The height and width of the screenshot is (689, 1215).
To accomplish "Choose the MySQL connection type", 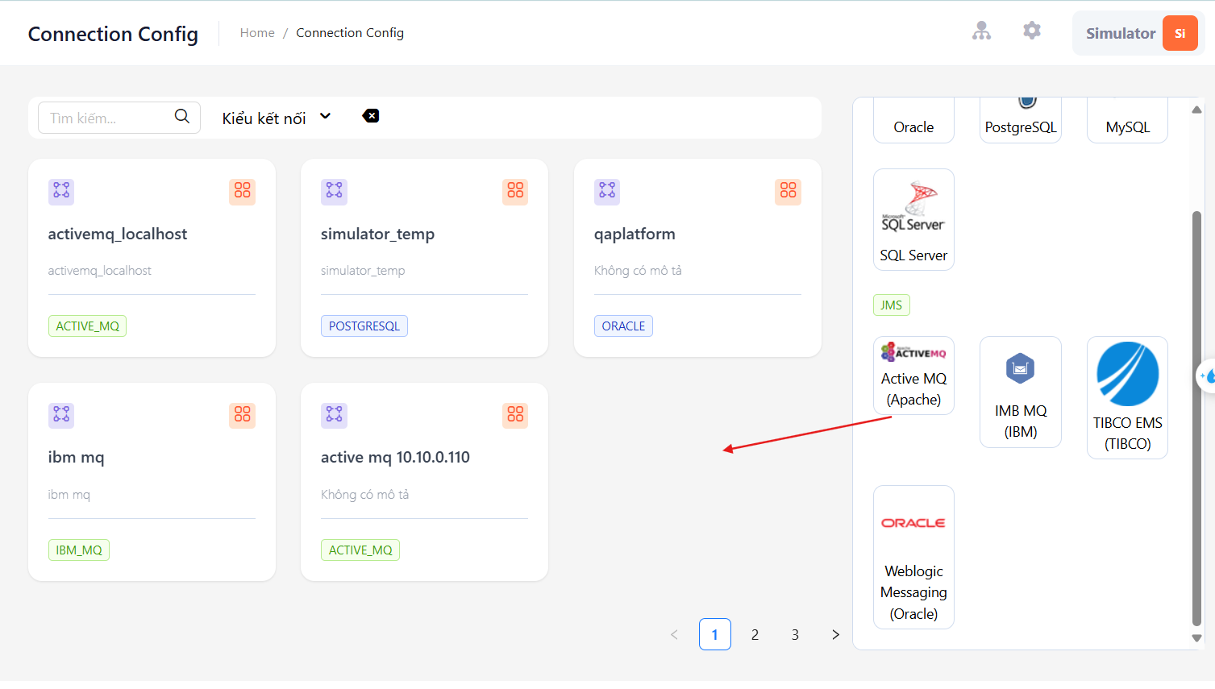I will (x=1127, y=120).
